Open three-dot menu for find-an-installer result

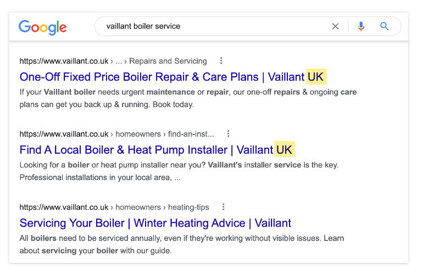point(229,134)
